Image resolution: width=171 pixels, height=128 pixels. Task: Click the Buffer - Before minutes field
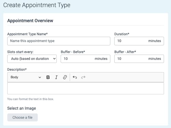pos(85,59)
